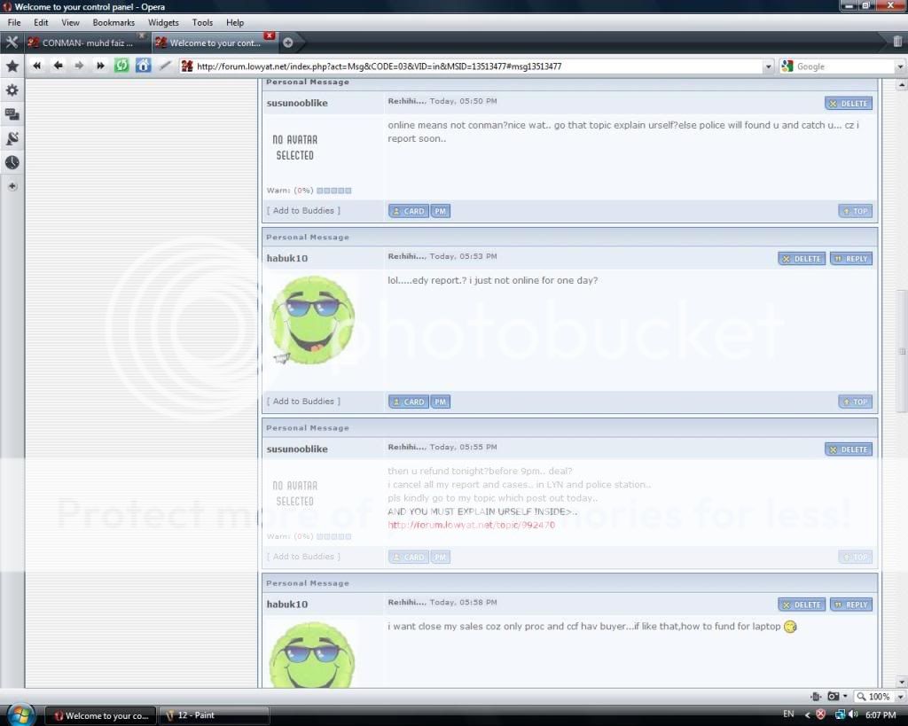Click the new tab plus button
908x726 pixels.
[287, 42]
